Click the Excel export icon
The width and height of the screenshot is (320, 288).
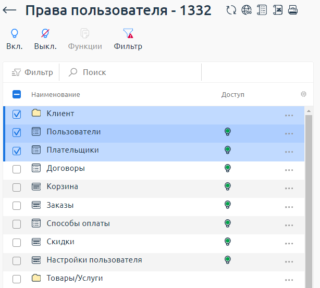pos(278,10)
